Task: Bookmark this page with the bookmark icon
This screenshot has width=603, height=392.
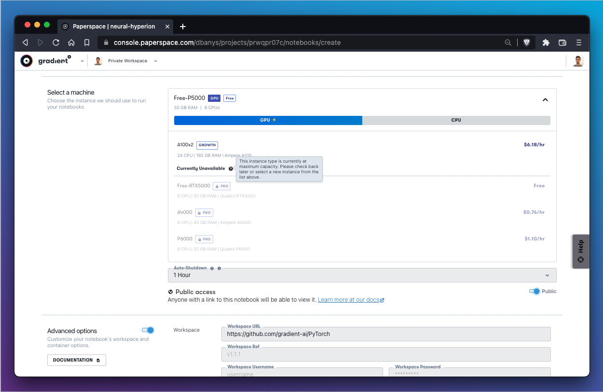Action: pos(87,42)
